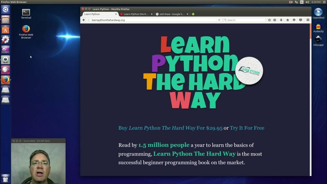Go to Firefox home page icon
This screenshot has width=327, height=184.
click(x=288, y=20)
